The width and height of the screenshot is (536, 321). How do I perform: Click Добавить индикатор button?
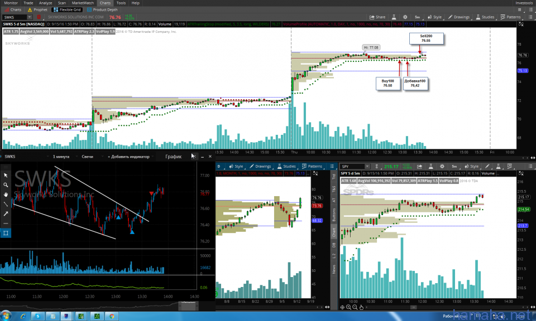point(128,157)
